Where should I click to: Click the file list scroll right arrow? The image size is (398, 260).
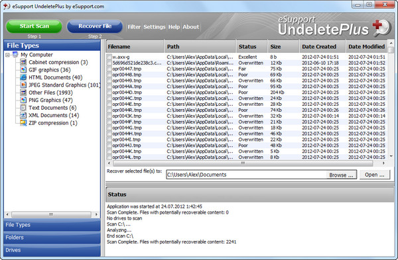(x=383, y=163)
